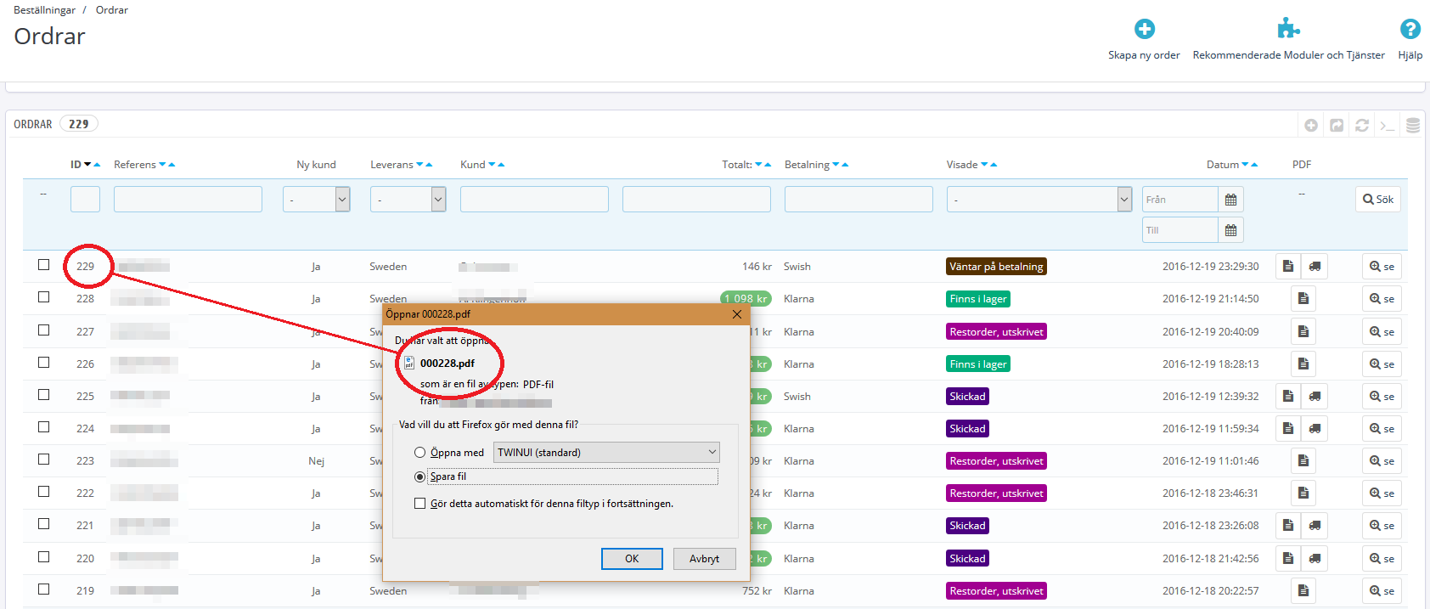1430x609 pixels.
Task: Download invoice PDF for order 222
Action: [1303, 493]
